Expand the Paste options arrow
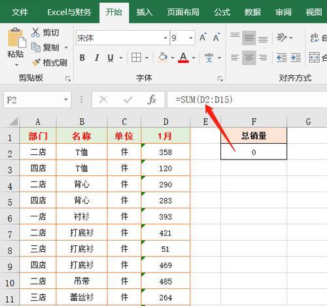The width and height of the screenshot is (327, 306). tap(16, 65)
